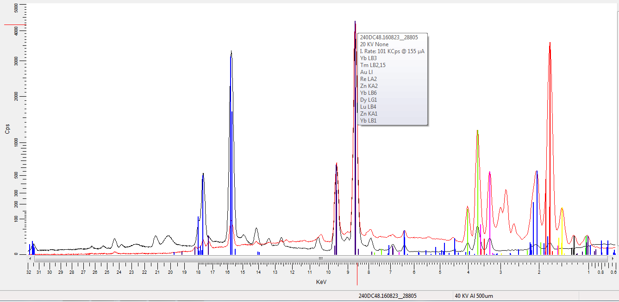Select 'Tm LB2,15' in the tooltip list
The height and width of the screenshot is (302, 619).
(373, 65)
